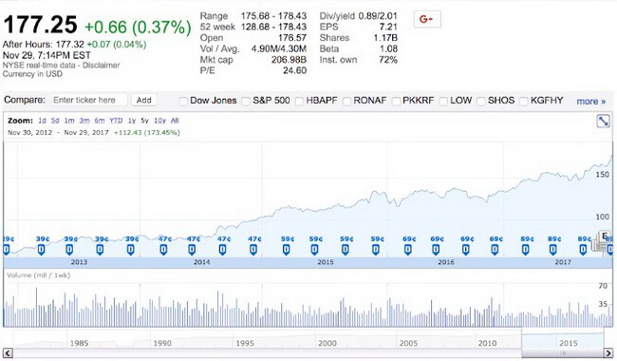Select the 5y zoom option
Viewport: 617px width, 361px height.
145,121
